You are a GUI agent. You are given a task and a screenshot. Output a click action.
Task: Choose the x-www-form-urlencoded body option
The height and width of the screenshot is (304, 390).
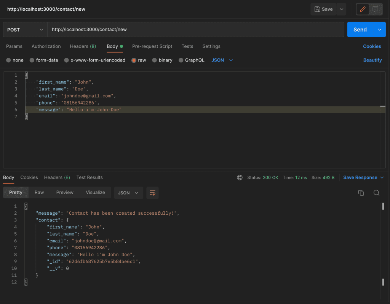(x=67, y=60)
